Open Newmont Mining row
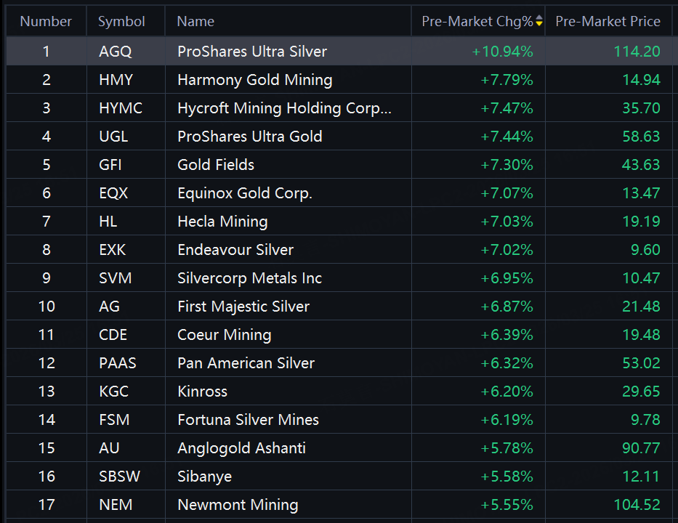 tap(238, 505)
